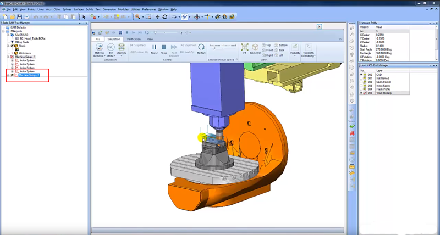Viewport: 440px width, 235px height.
Task: Restart the simulation
Action: click(x=201, y=49)
